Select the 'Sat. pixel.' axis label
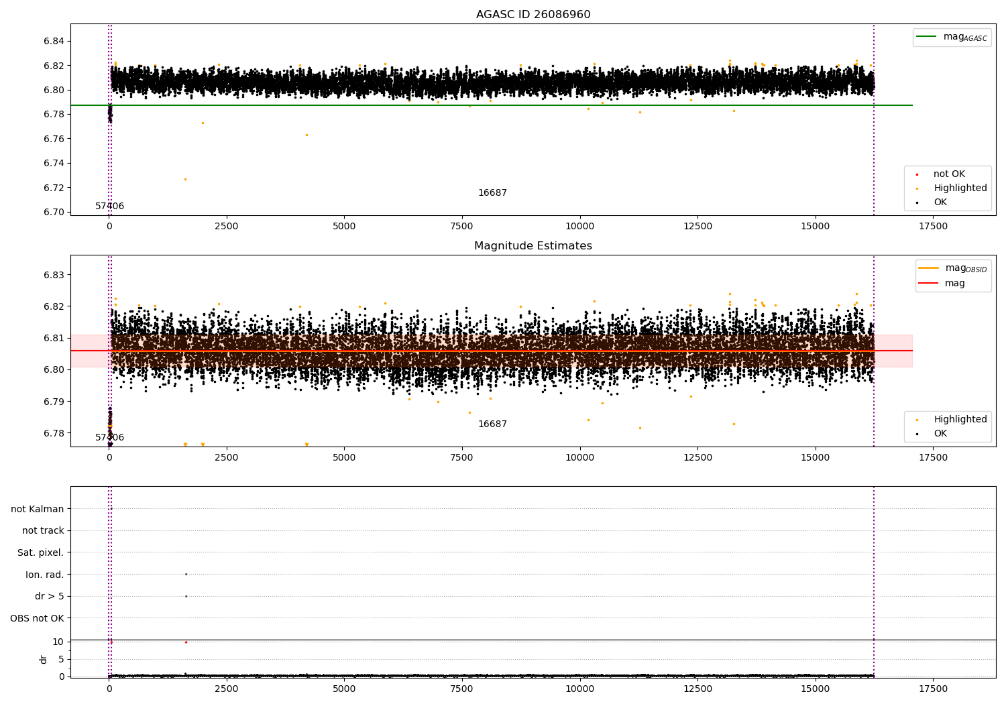The image size is (1006, 704). [40, 552]
